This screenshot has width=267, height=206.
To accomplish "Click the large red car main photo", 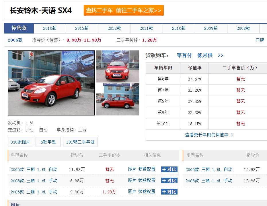I will [x=51, y=83].
